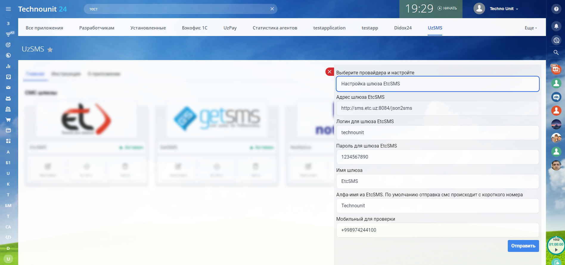Open the shopping cart icon in left sidebar
The height and width of the screenshot is (265, 565).
8,120
